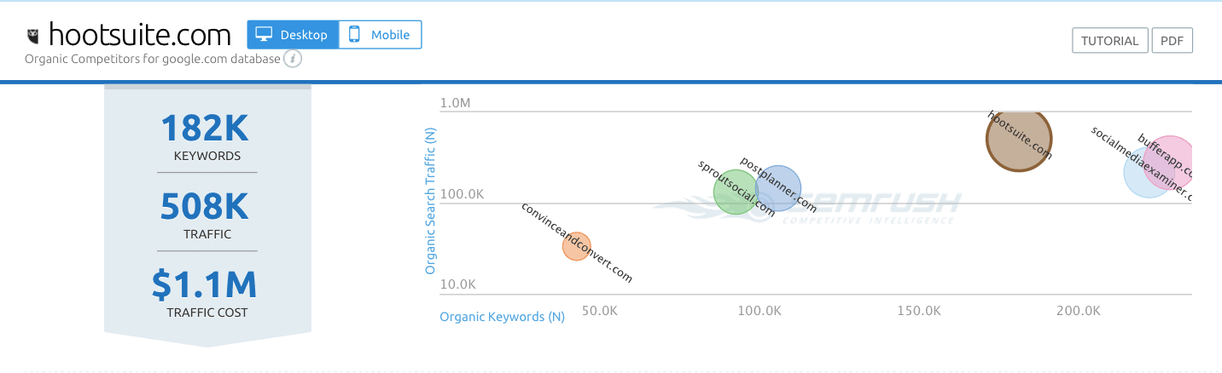Switch to the Mobile view toggle
Viewport: 1222px width, 373px height.
click(380, 35)
